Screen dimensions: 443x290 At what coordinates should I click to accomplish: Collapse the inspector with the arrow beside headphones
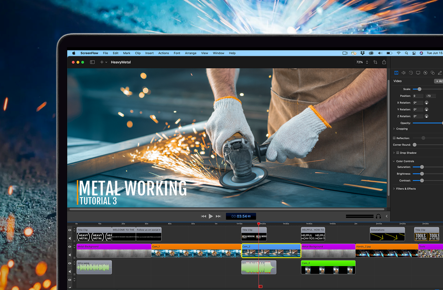click(x=386, y=216)
